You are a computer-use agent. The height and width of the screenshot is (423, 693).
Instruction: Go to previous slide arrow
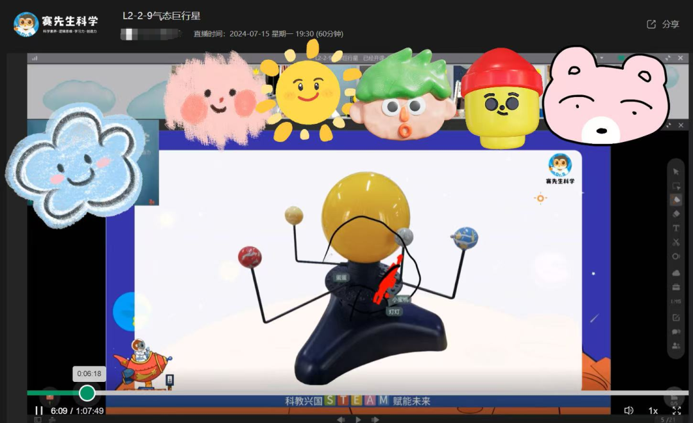(x=341, y=419)
